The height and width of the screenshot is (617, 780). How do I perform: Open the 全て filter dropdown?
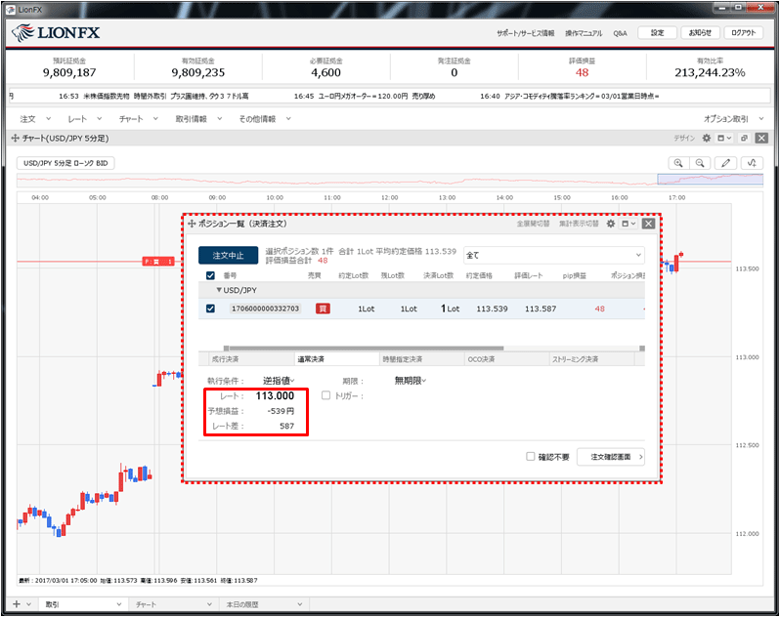(553, 255)
